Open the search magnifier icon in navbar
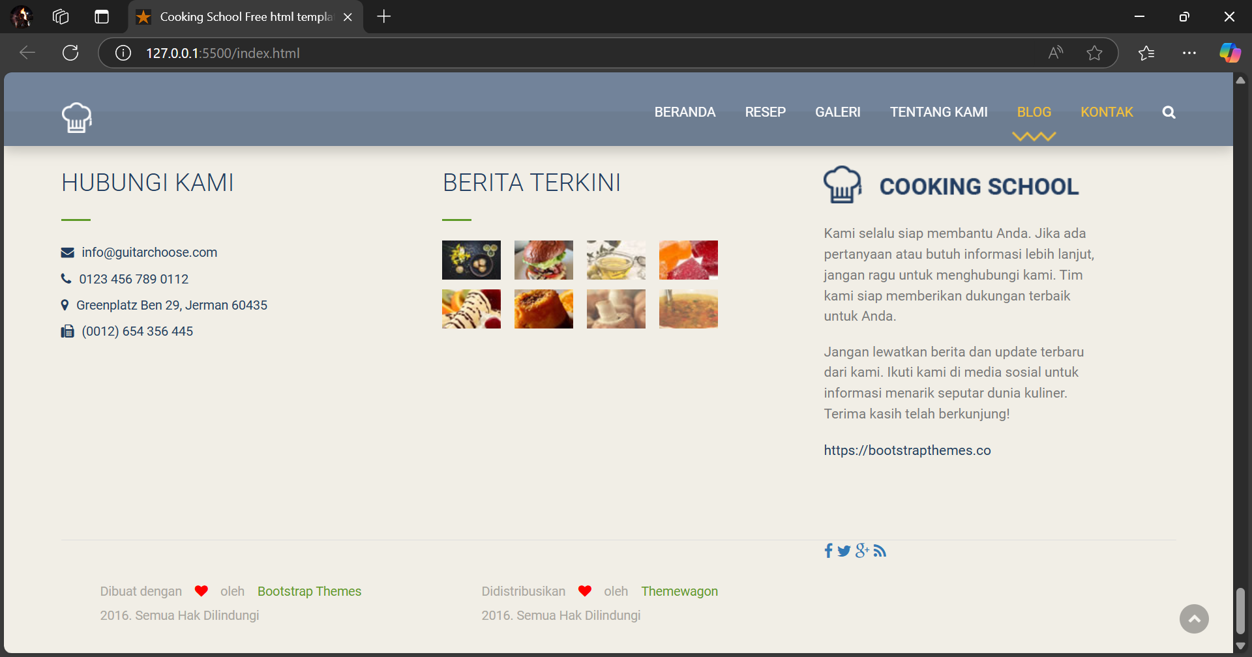 (1169, 112)
